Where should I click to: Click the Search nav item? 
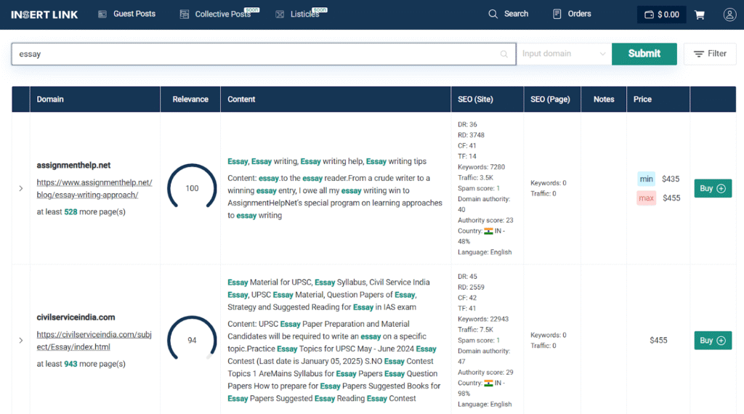tap(508, 15)
